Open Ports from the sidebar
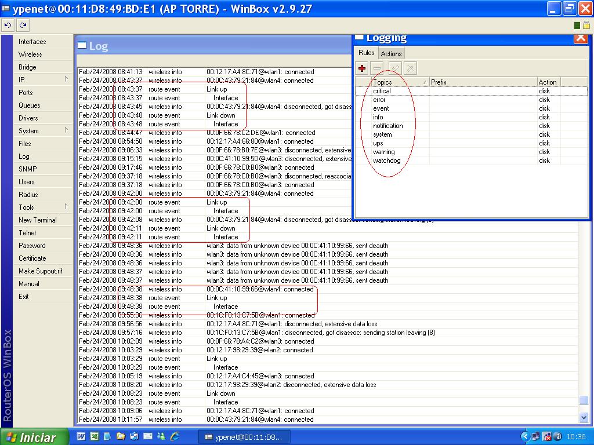594x445 pixels. point(43,93)
